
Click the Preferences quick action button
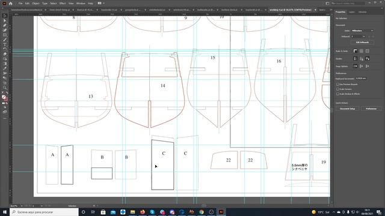371,109
